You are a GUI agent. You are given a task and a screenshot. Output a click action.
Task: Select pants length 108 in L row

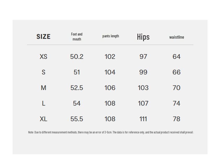click(x=110, y=103)
